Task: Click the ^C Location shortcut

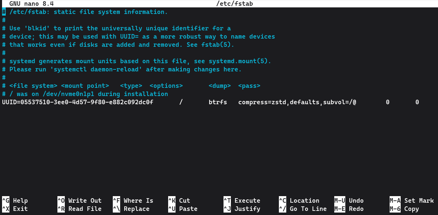Action: (299, 201)
